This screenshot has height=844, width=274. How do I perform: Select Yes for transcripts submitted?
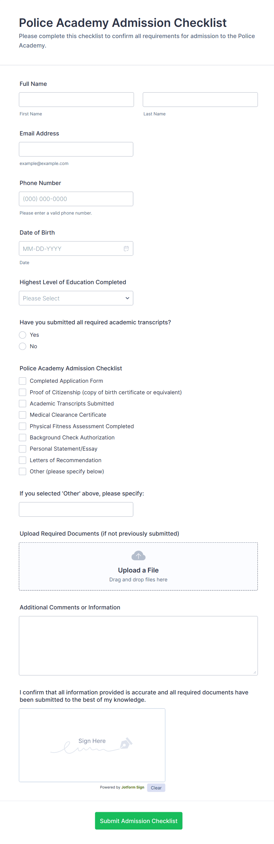click(23, 335)
